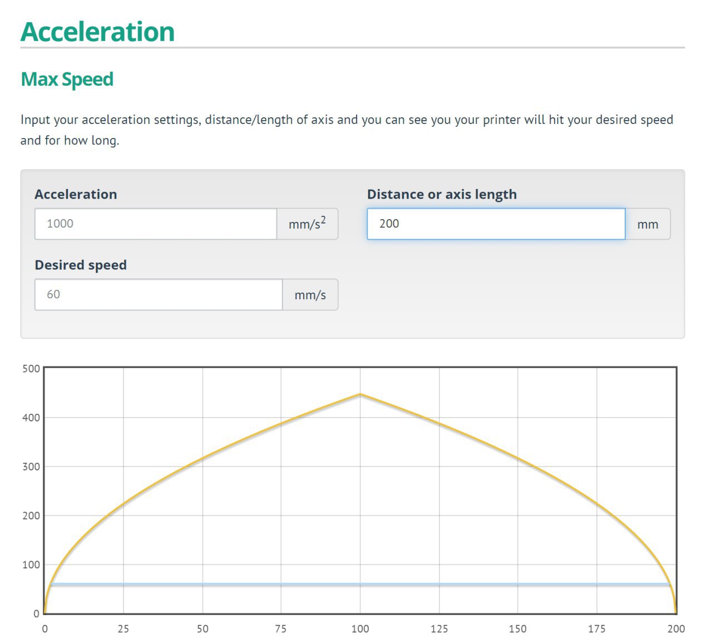This screenshot has height=640, width=712.
Task: Click the 100 label on the x-axis
Action: point(360,629)
